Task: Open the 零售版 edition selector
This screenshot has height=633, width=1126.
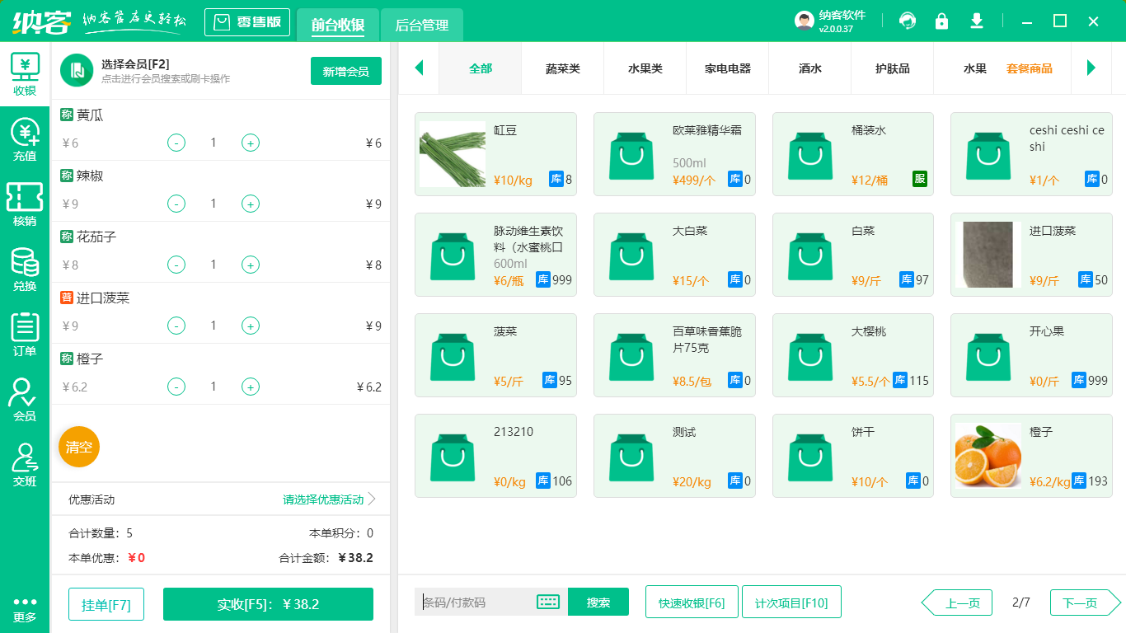Action: click(247, 22)
